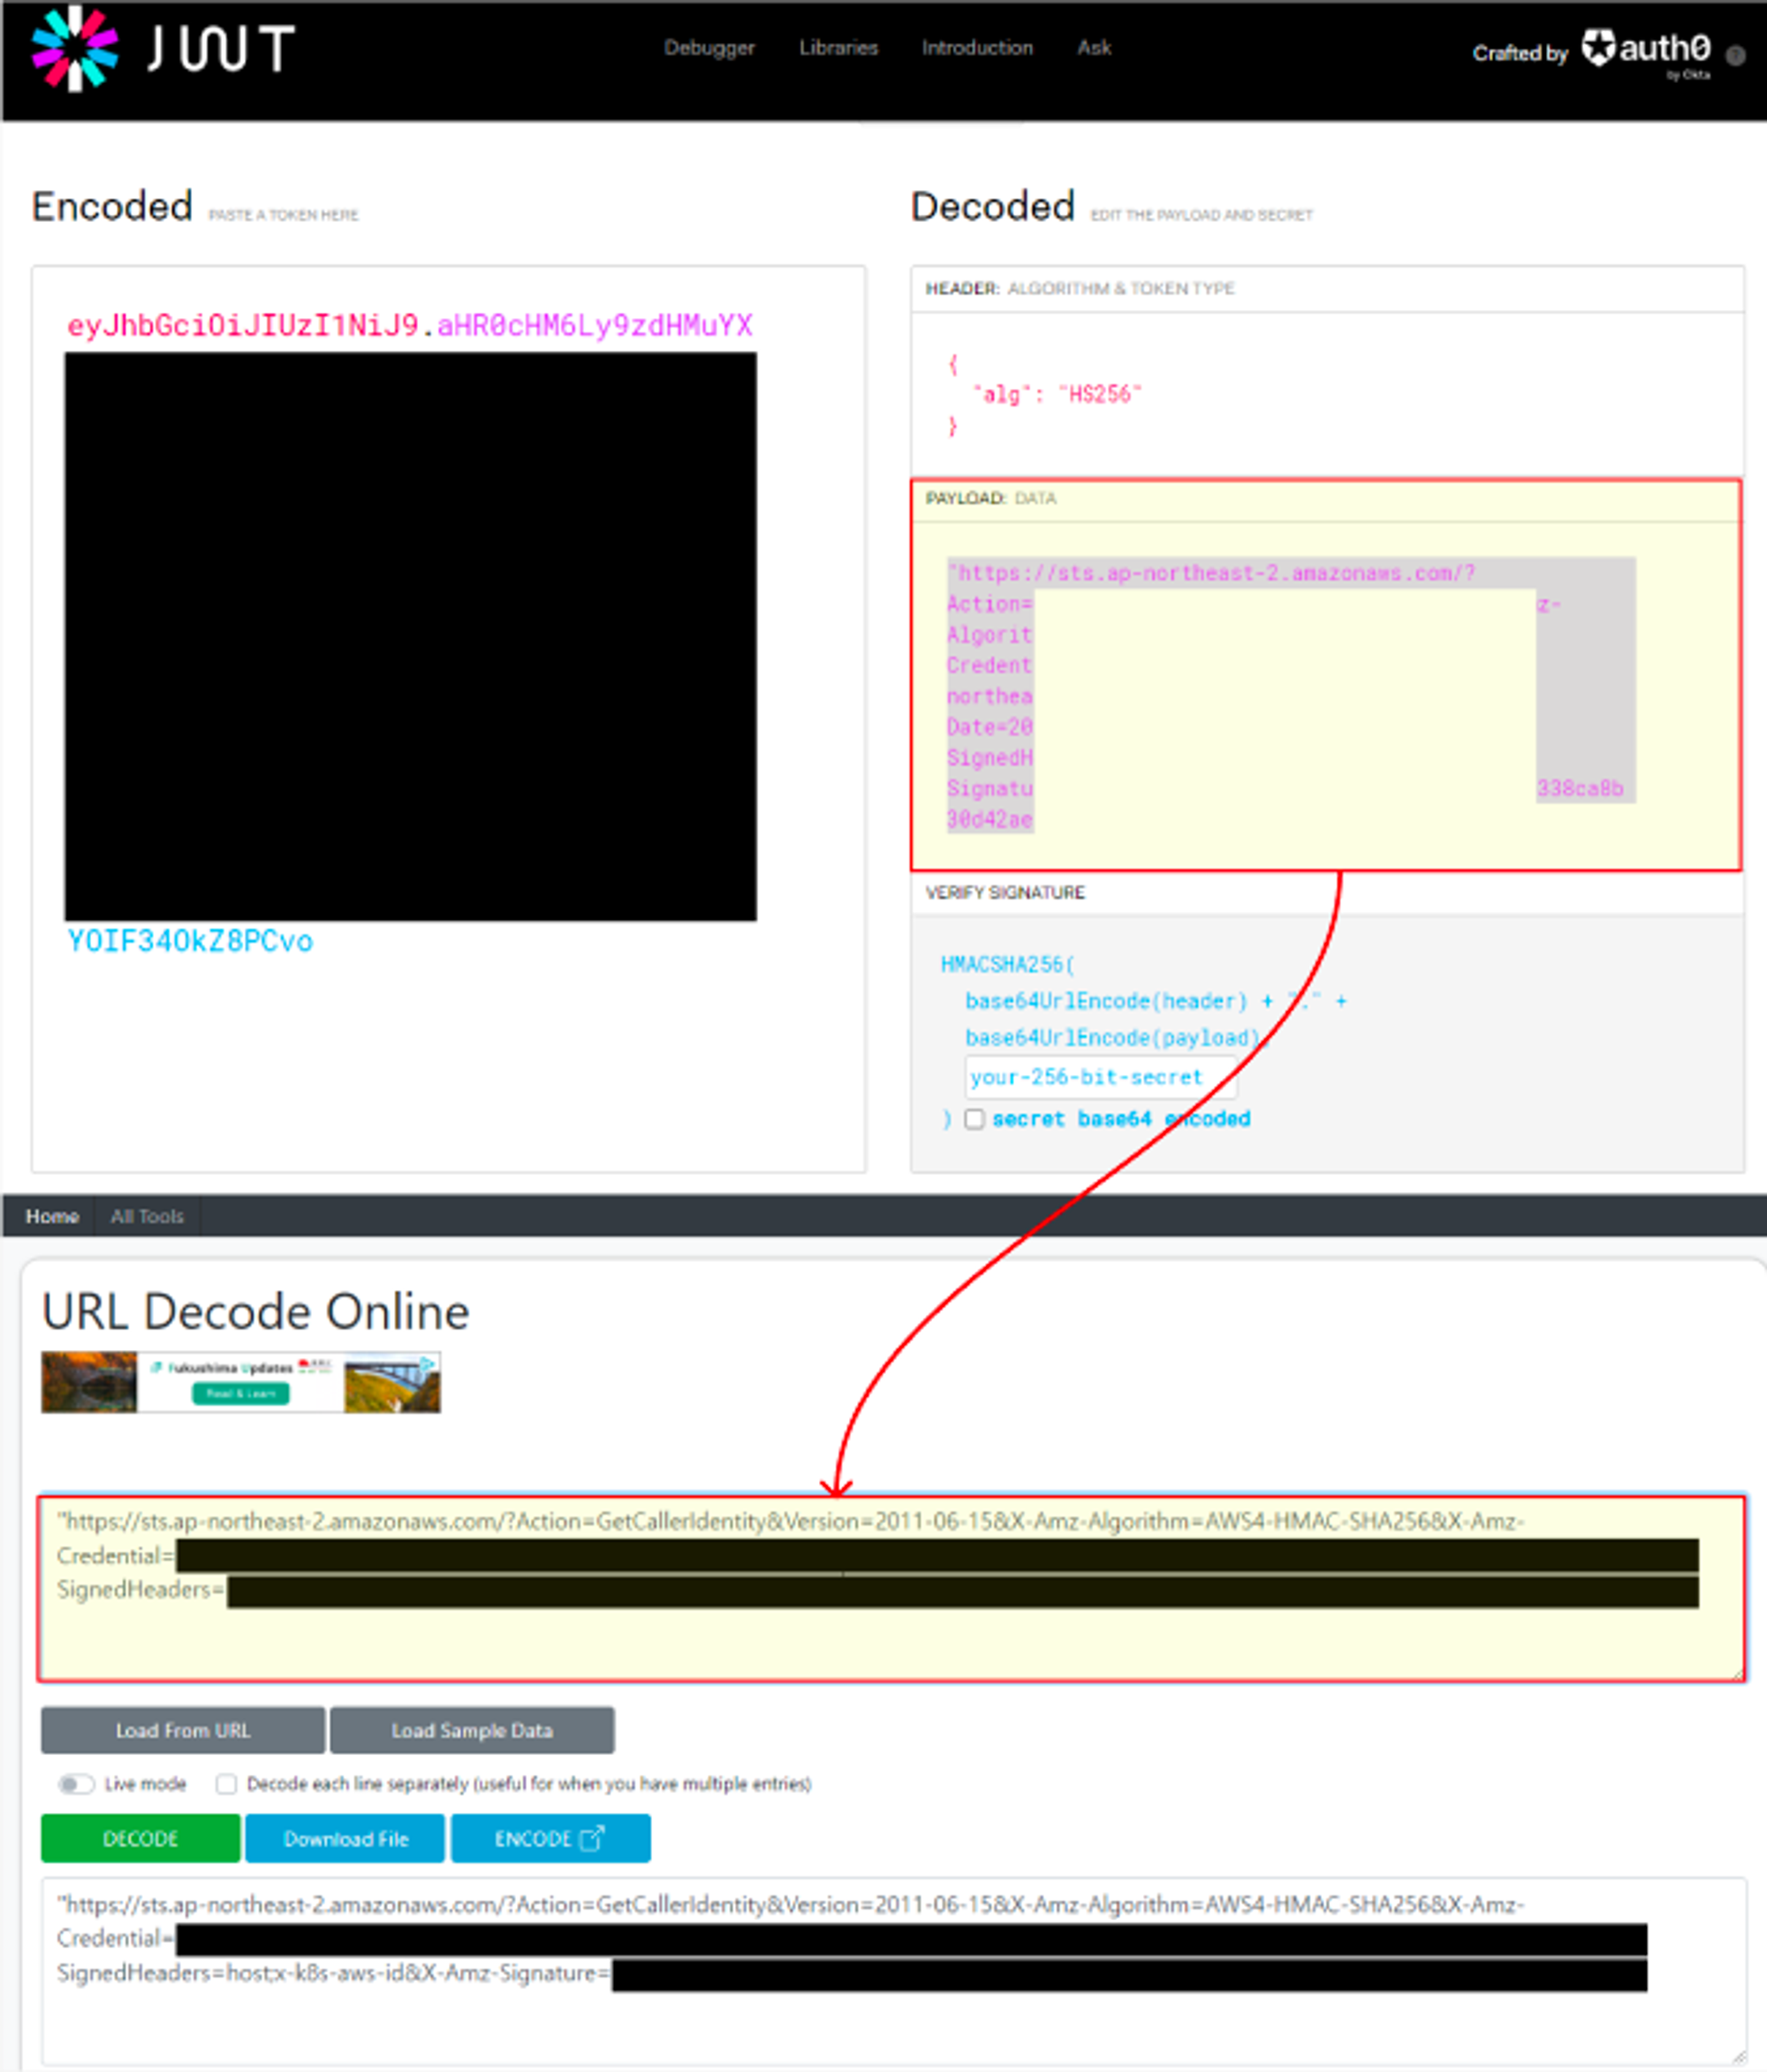Click the URL decode input text area
This screenshot has height=2072, width=1767.
(x=892, y=1588)
